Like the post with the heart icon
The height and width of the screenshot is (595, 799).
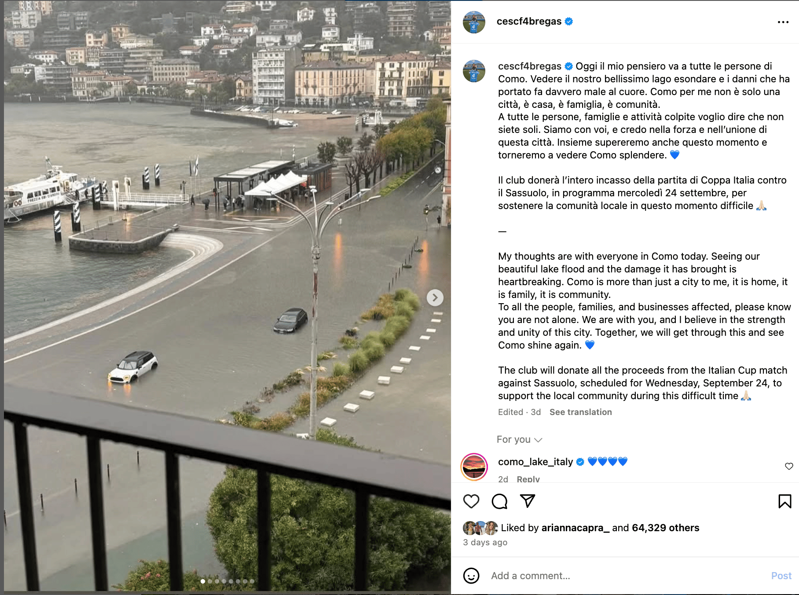coord(471,501)
